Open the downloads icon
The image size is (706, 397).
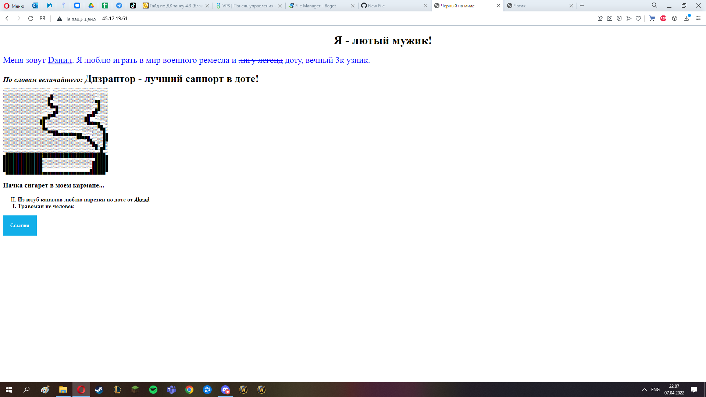(686, 18)
